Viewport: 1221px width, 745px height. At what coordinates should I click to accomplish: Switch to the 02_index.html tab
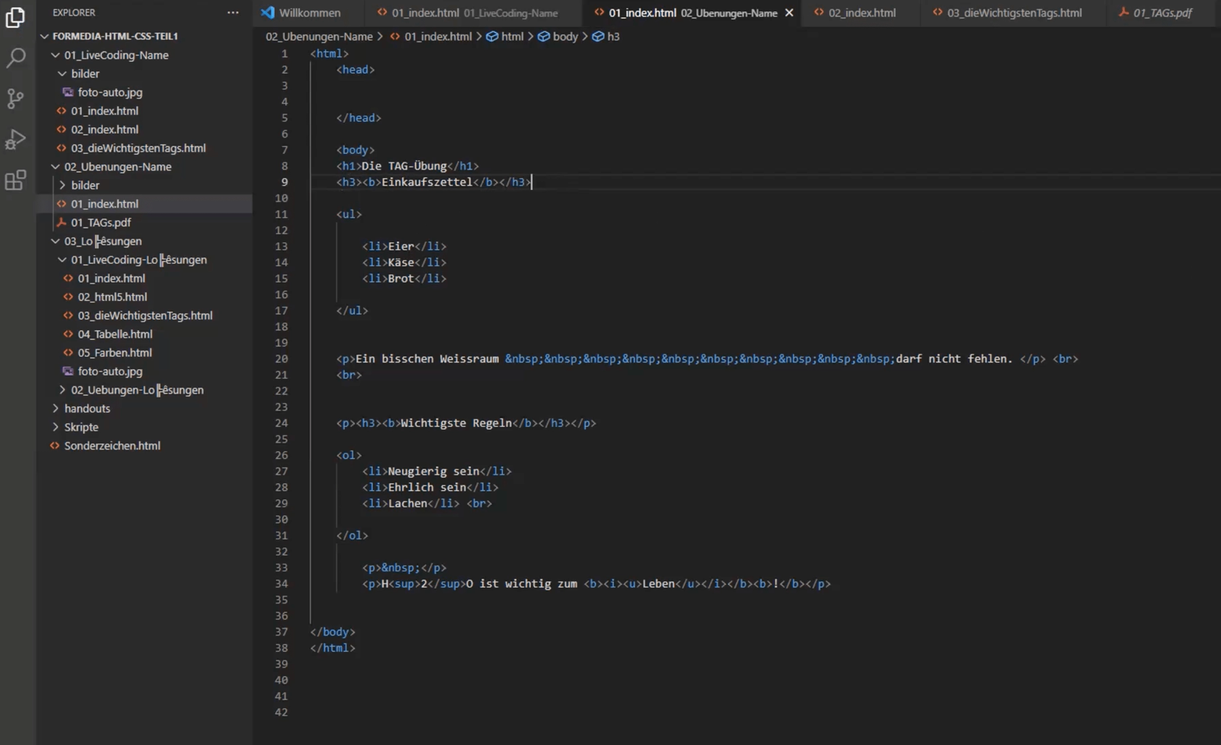861,13
